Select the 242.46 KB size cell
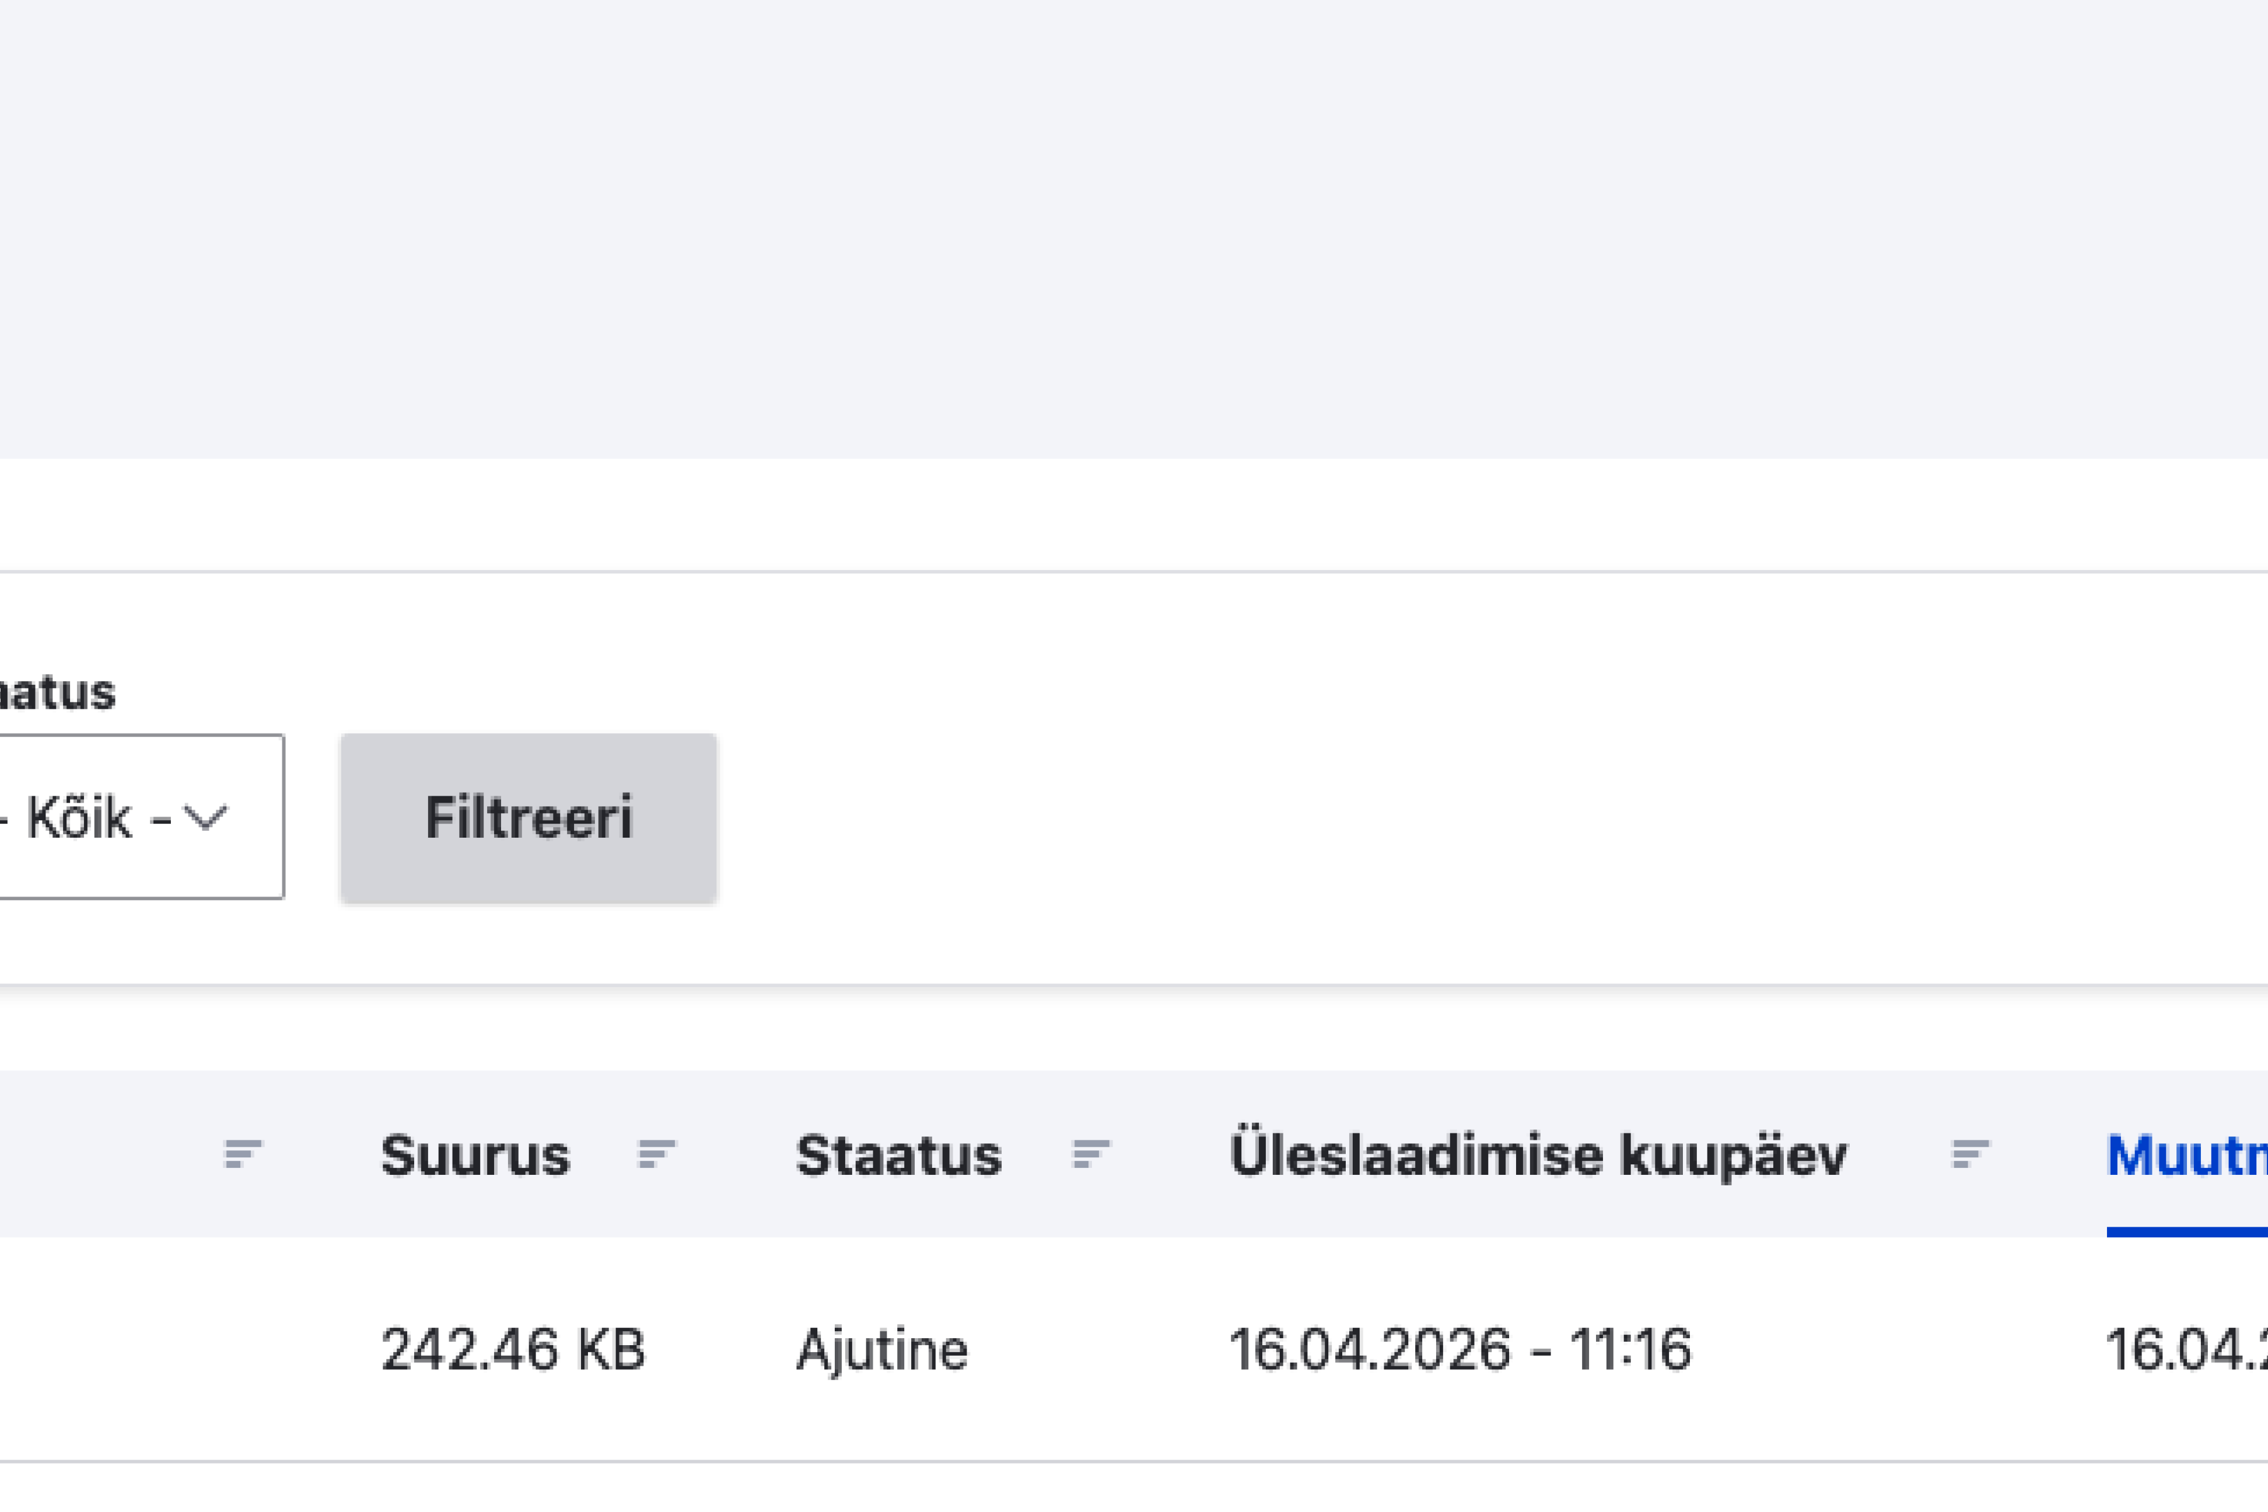The width and height of the screenshot is (2268, 1512). (x=512, y=1349)
